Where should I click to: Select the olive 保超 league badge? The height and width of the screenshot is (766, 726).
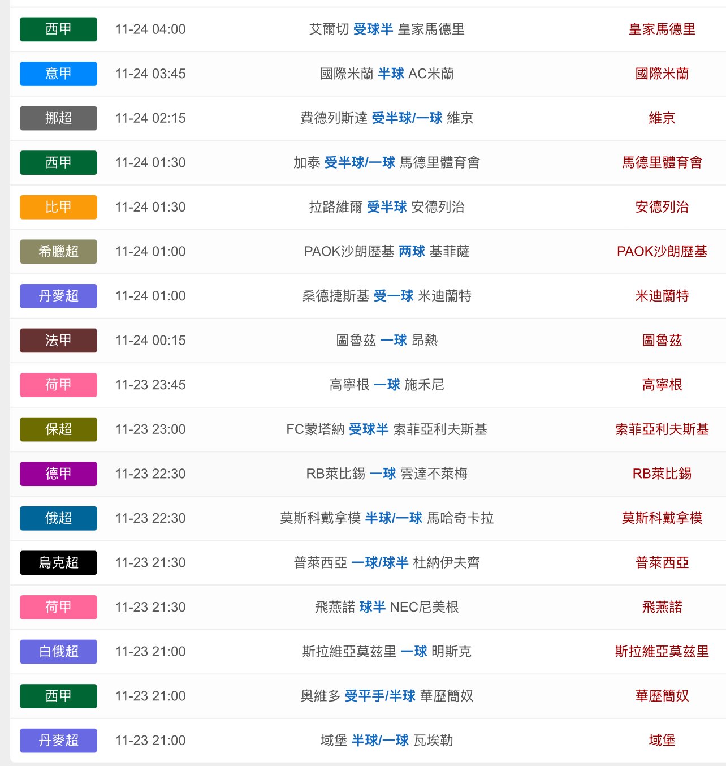click(x=58, y=429)
